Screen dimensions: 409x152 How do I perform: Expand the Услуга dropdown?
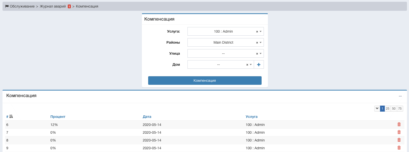tap(261, 32)
